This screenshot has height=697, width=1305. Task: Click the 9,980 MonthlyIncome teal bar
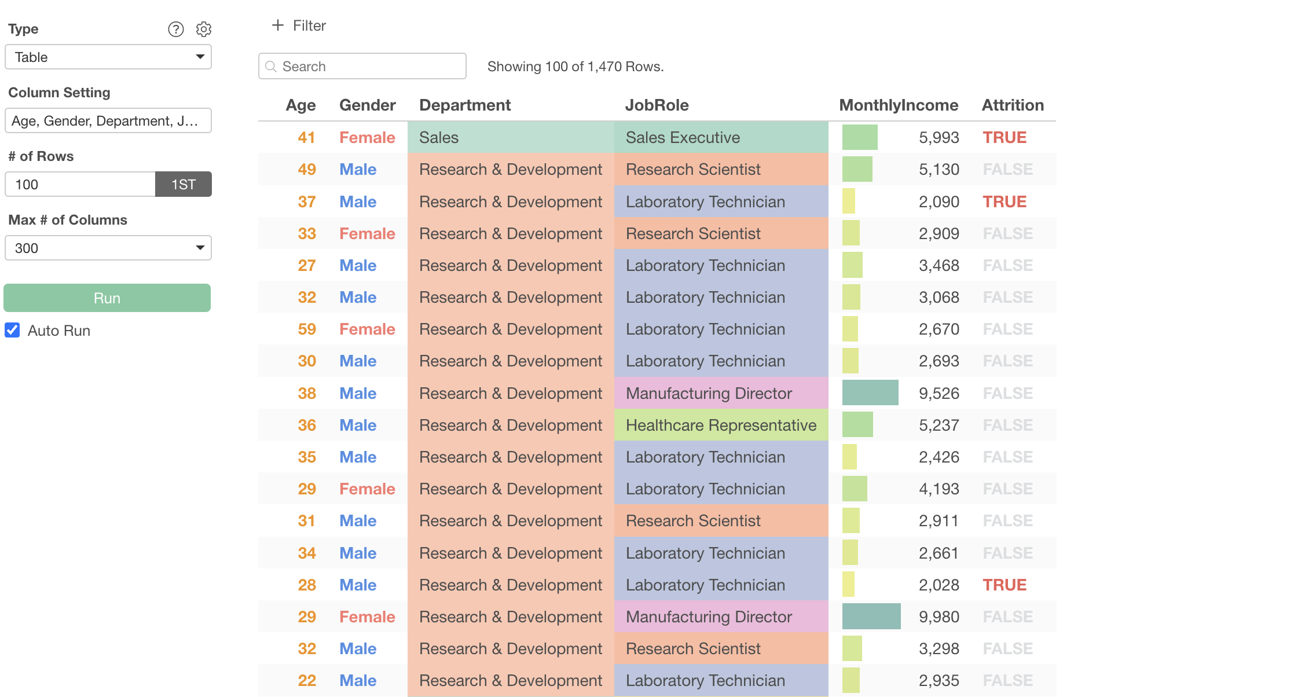pos(871,617)
